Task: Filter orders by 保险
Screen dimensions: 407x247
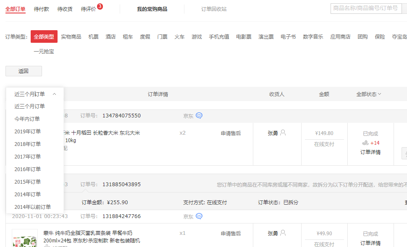Action: (380, 37)
